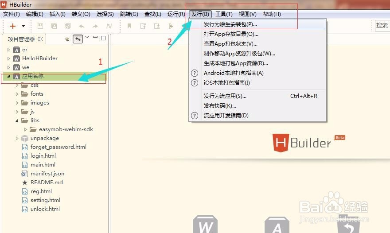390x233 pixels.
Task: Collapse the libs folder
Action: click(17, 120)
